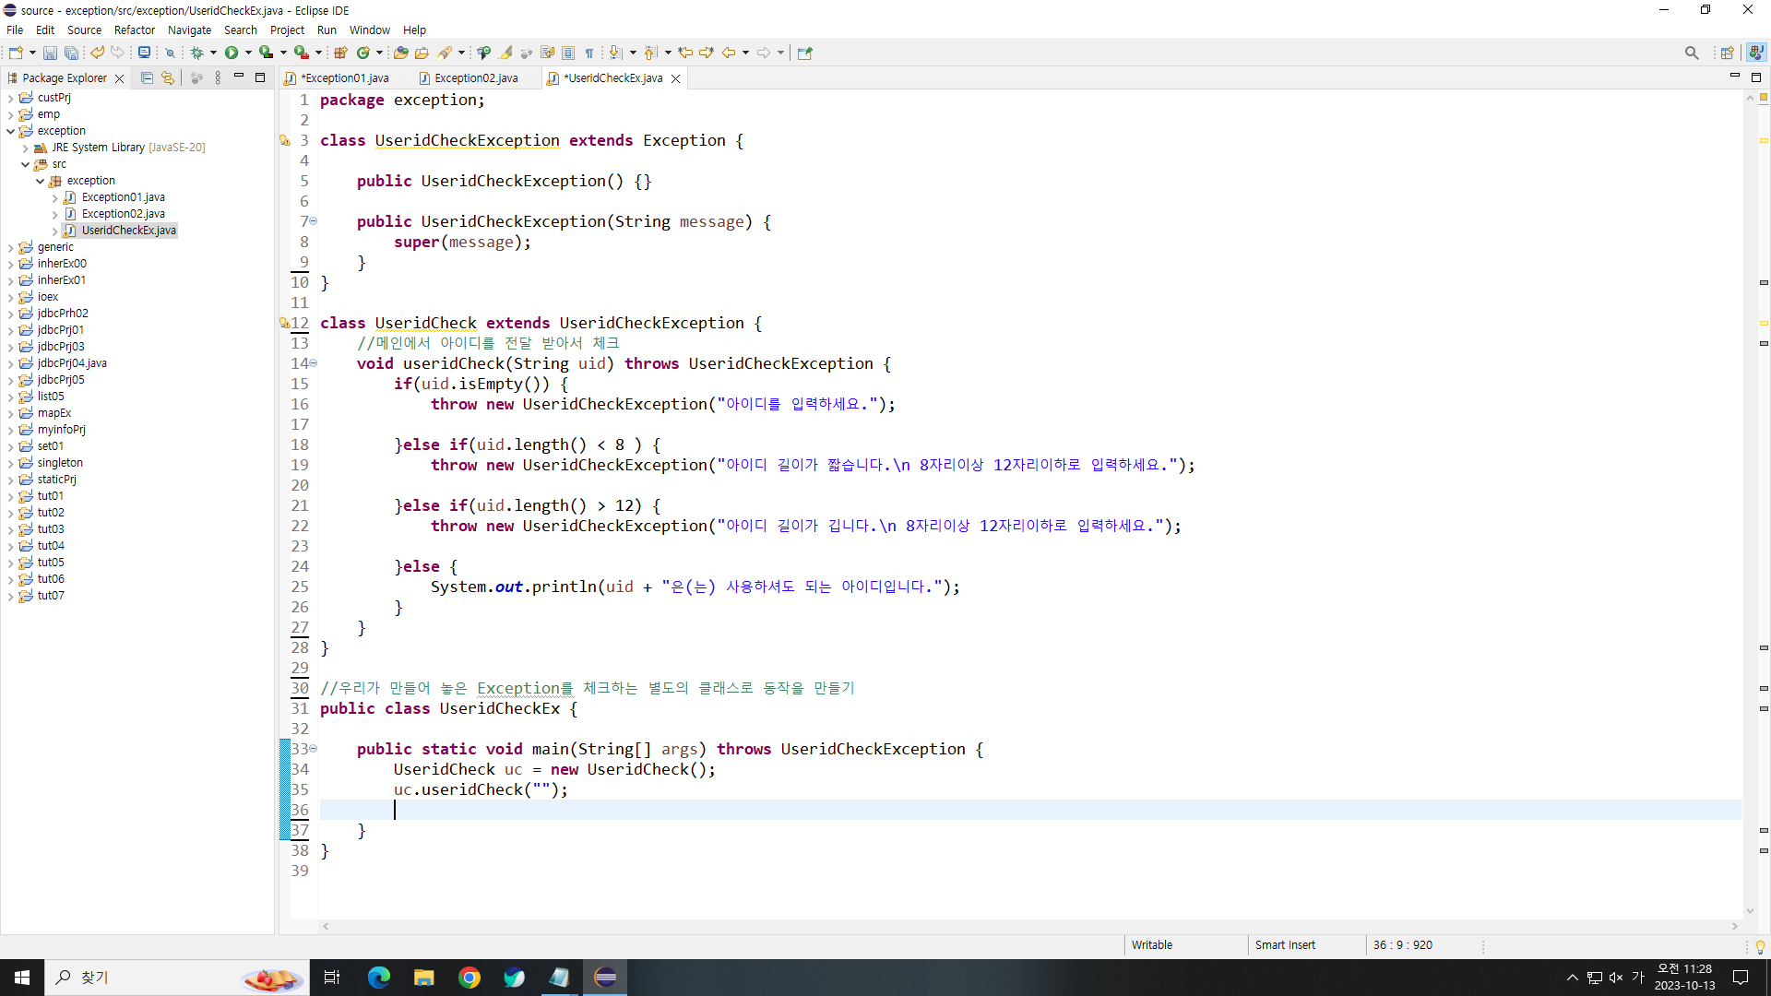Screen dimensions: 1771x996
Task: Open Chrome from the taskbar
Action: 469,978
